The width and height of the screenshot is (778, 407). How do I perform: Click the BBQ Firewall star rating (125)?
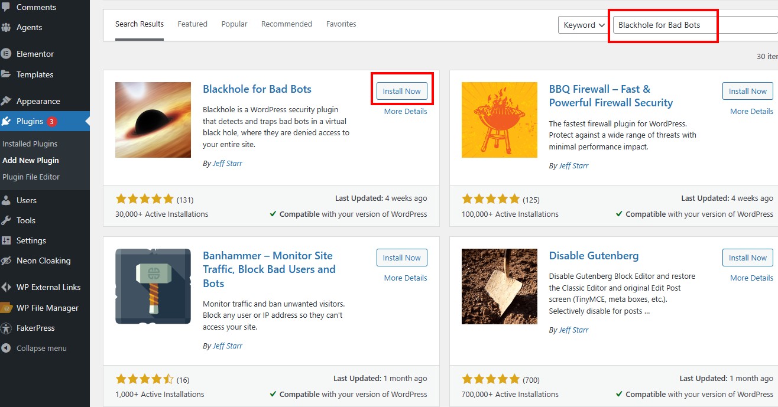point(491,199)
